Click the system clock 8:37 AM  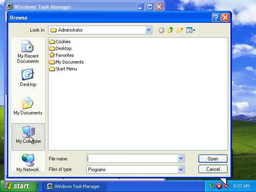click(x=241, y=186)
